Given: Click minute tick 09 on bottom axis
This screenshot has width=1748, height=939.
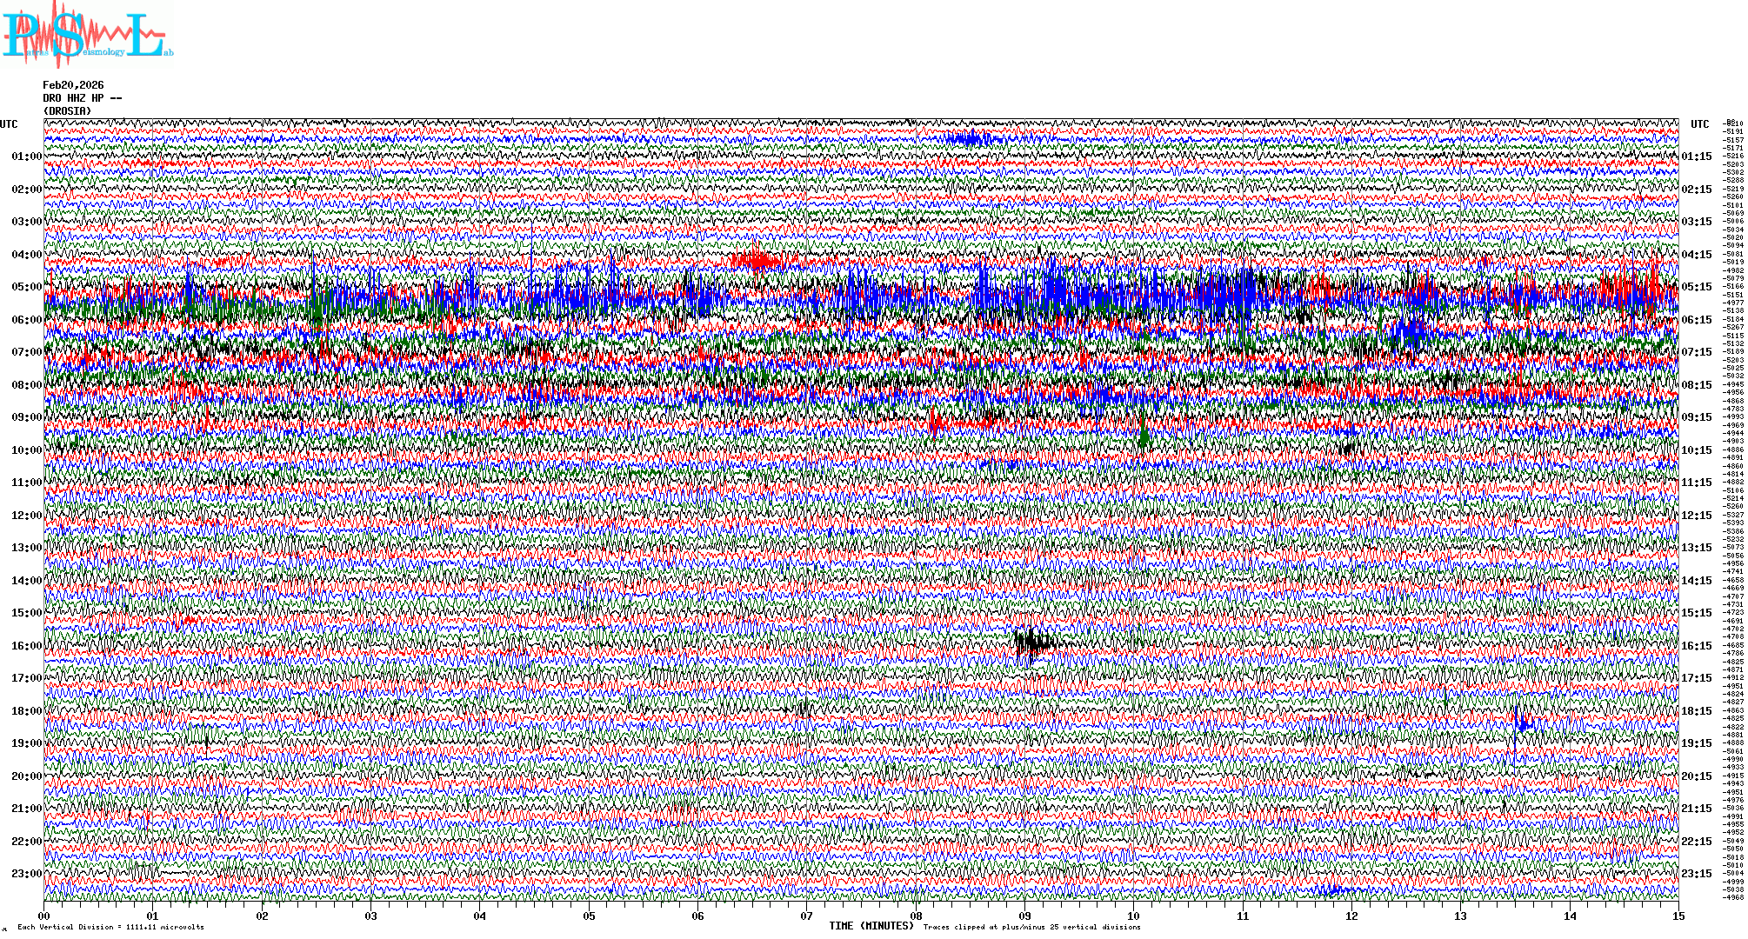Looking at the screenshot, I should [x=1024, y=916].
